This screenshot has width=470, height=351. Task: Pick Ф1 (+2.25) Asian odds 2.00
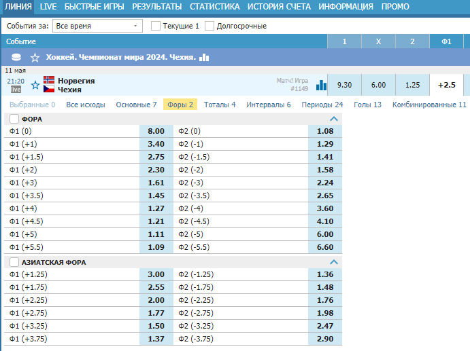pyautogui.click(x=156, y=300)
